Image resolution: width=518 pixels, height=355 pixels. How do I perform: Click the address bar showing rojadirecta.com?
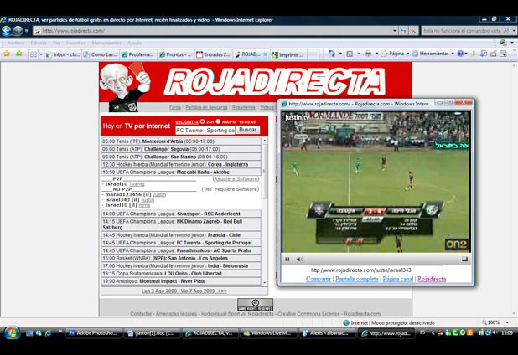(x=213, y=31)
